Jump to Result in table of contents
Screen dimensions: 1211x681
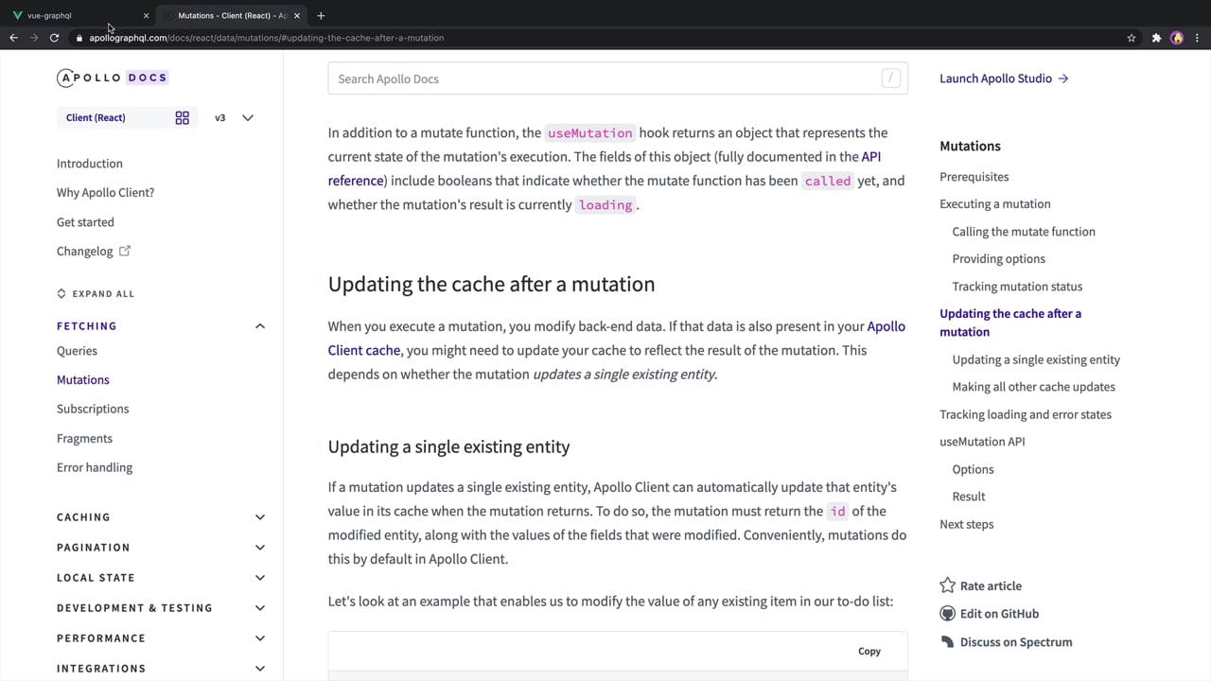969,496
